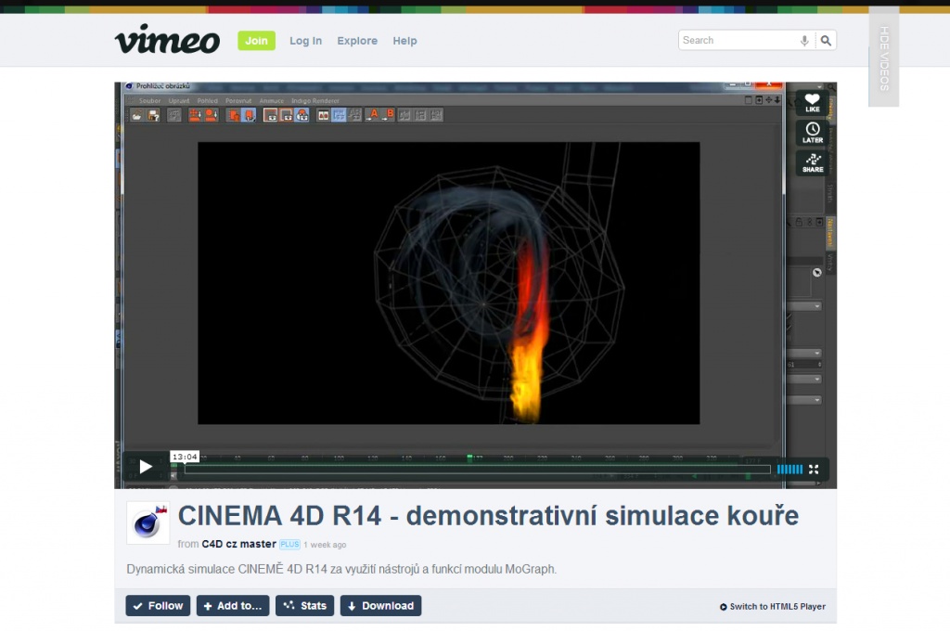The image size is (950, 632).
Task: Open the dropdown below the 61 value
Action: click(x=804, y=379)
